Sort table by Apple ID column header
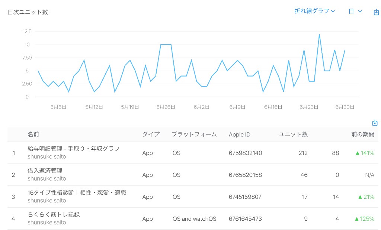This screenshot has width=381, height=230. click(239, 135)
